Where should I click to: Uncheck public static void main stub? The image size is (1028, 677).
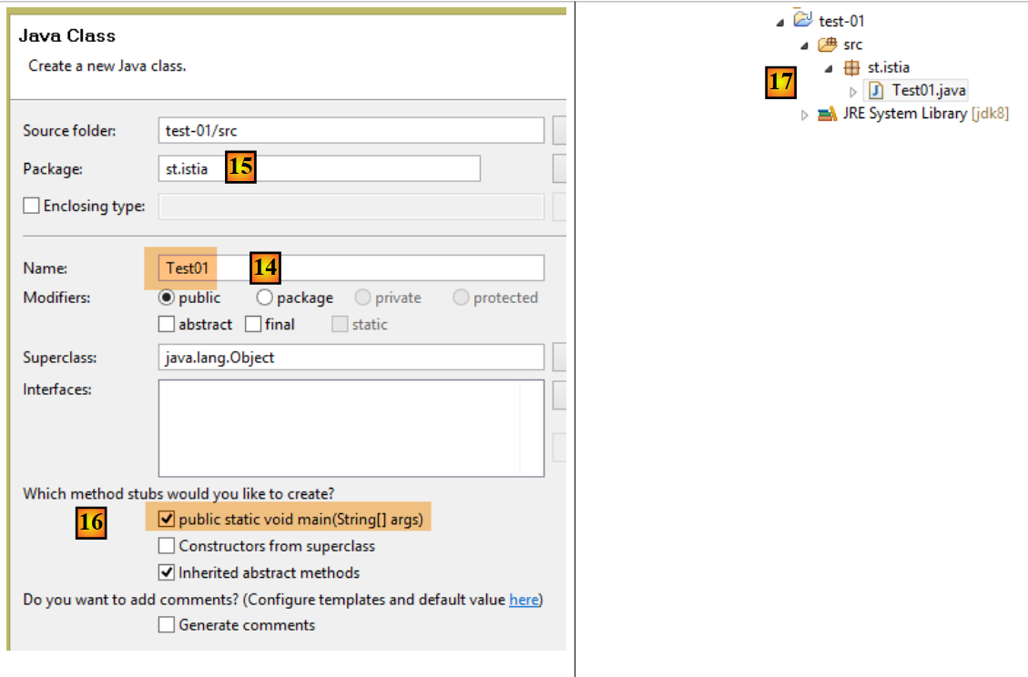click(167, 520)
